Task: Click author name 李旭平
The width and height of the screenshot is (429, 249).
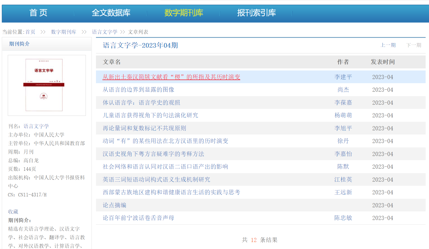Action: coord(343,128)
